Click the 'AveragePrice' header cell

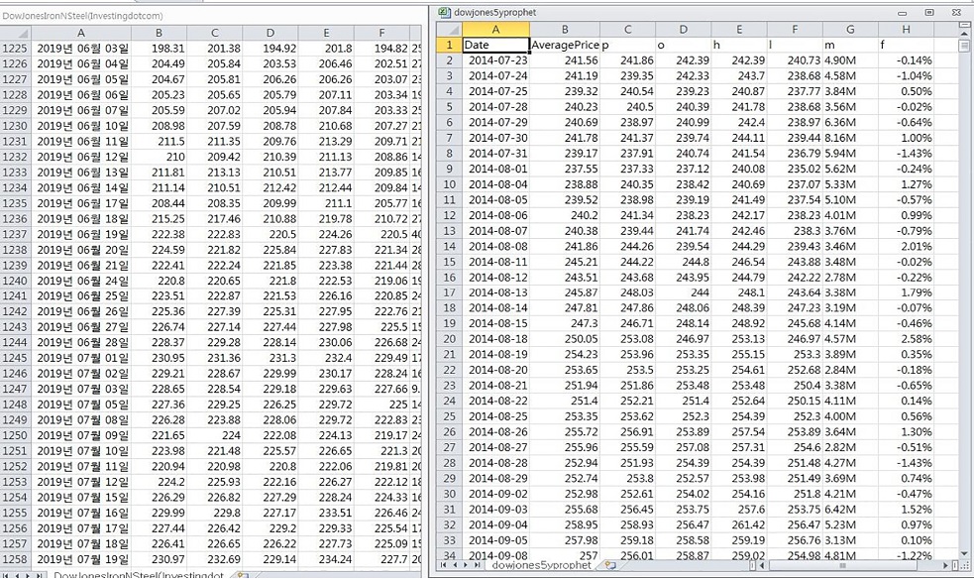tap(565, 45)
